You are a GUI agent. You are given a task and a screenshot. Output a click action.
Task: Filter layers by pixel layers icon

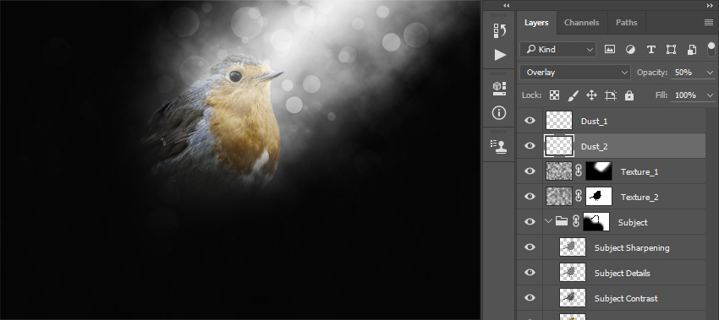pos(610,50)
